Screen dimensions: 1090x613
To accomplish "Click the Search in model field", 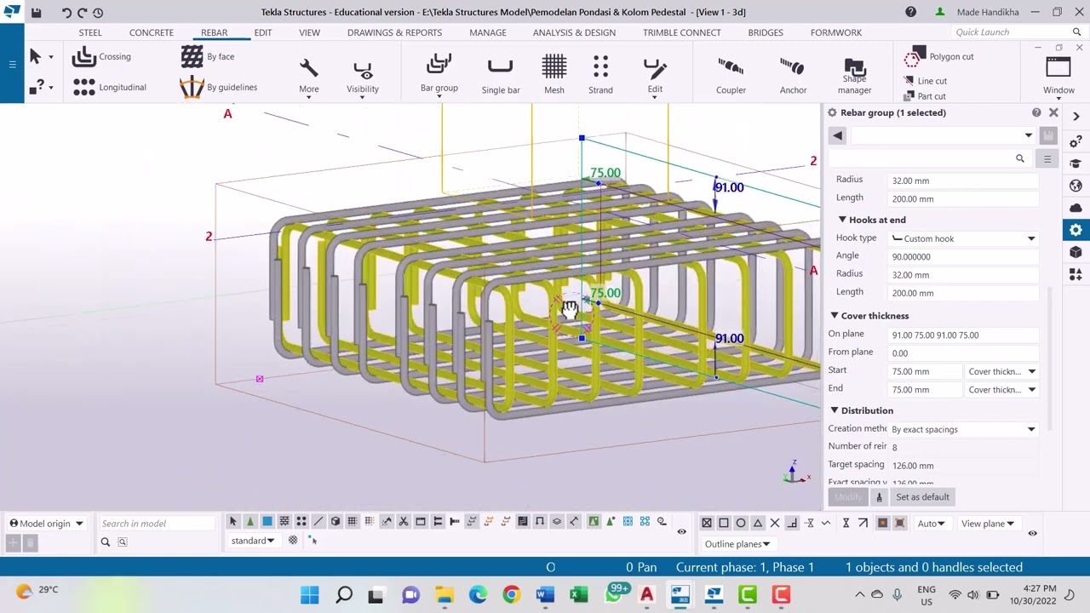I will (x=156, y=524).
